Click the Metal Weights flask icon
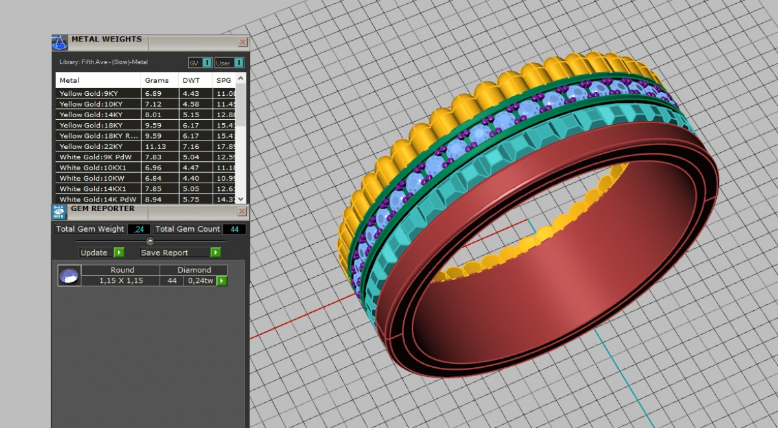 coord(60,42)
